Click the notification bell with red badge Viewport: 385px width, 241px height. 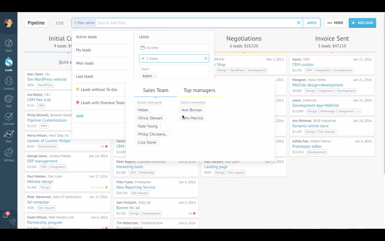click(x=5, y=214)
